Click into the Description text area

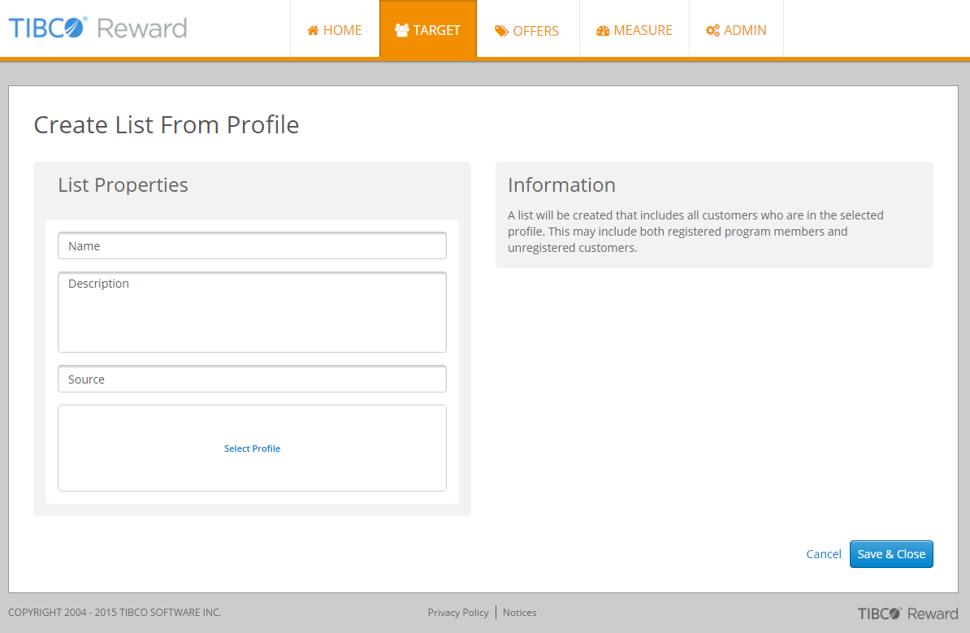click(x=252, y=312)
